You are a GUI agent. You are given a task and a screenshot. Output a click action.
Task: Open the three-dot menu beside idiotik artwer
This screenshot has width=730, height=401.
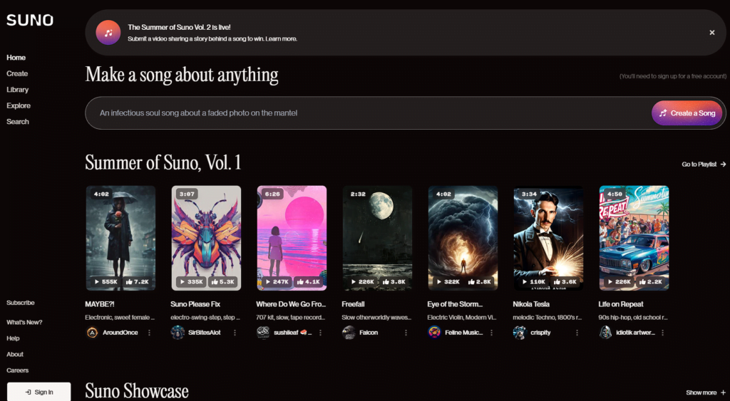[x=662, y=333]
